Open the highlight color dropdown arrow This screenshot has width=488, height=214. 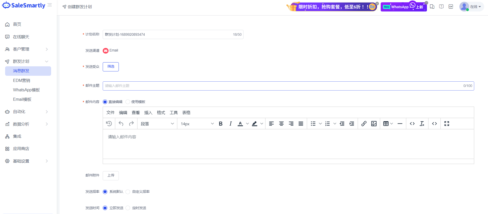tap(262, 124)
